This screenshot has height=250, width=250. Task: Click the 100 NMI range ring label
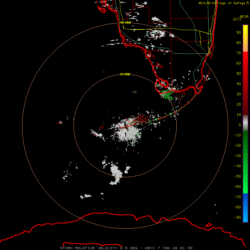tap(125, 22)
